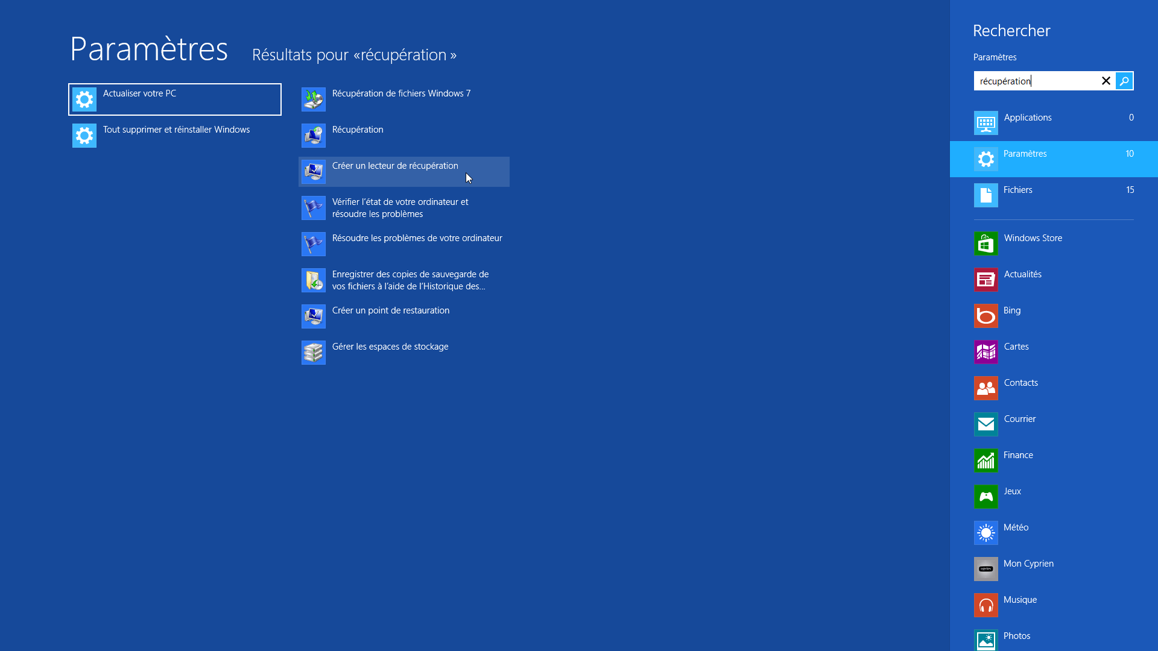
Task: Clear the search box with the X button
Action: [1106, 81]
